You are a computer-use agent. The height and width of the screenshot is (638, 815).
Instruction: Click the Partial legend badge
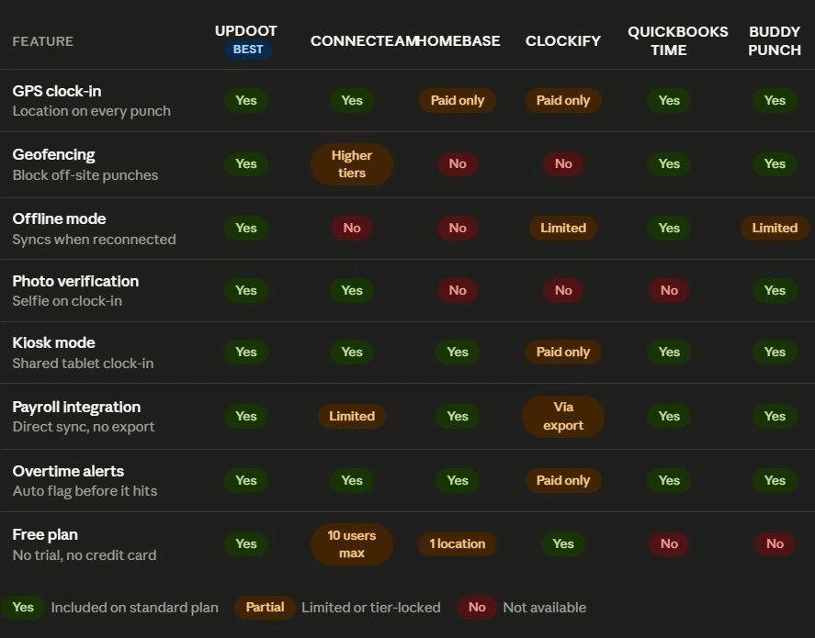[265, 608]
